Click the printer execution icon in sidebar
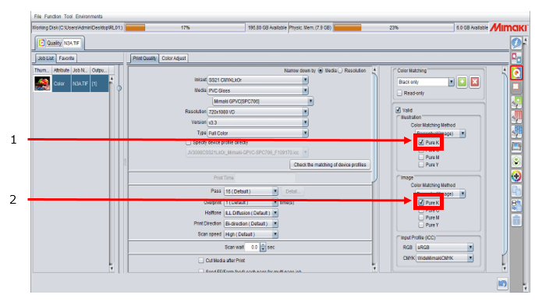535x302 pixels. coord(516,147)
